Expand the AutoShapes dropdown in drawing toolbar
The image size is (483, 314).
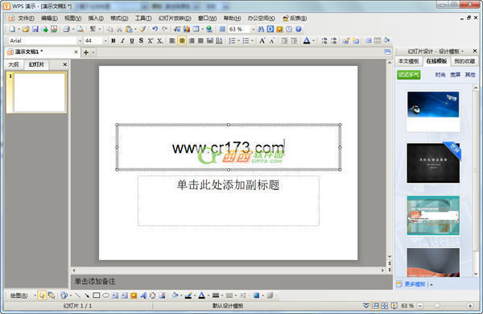click(x=71, y=295)
